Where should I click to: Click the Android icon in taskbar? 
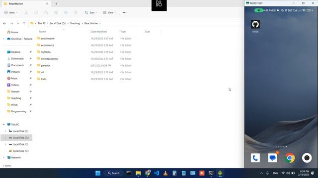220,173
